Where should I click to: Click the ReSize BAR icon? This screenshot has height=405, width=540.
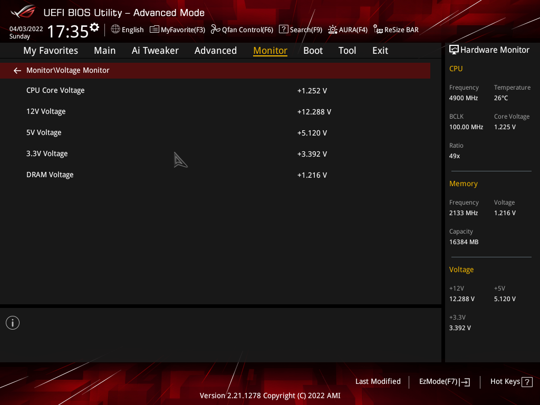click(x=378, y=30)
